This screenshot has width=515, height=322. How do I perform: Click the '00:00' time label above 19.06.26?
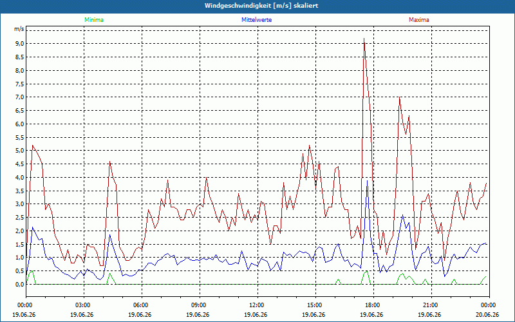[24, 305]
